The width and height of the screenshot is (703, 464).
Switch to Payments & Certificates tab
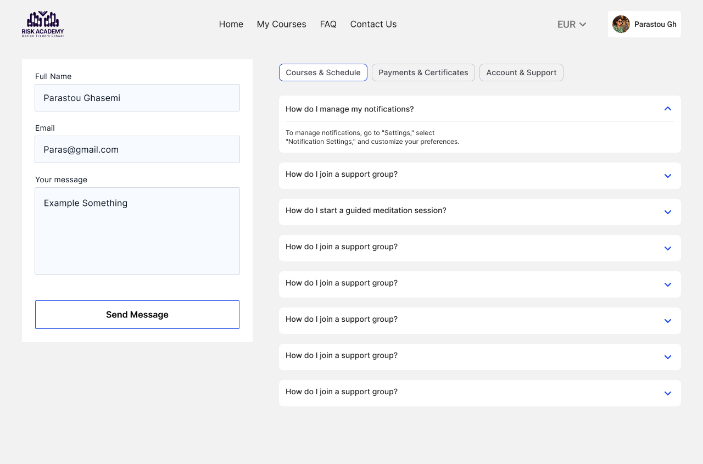pos(423,72)
